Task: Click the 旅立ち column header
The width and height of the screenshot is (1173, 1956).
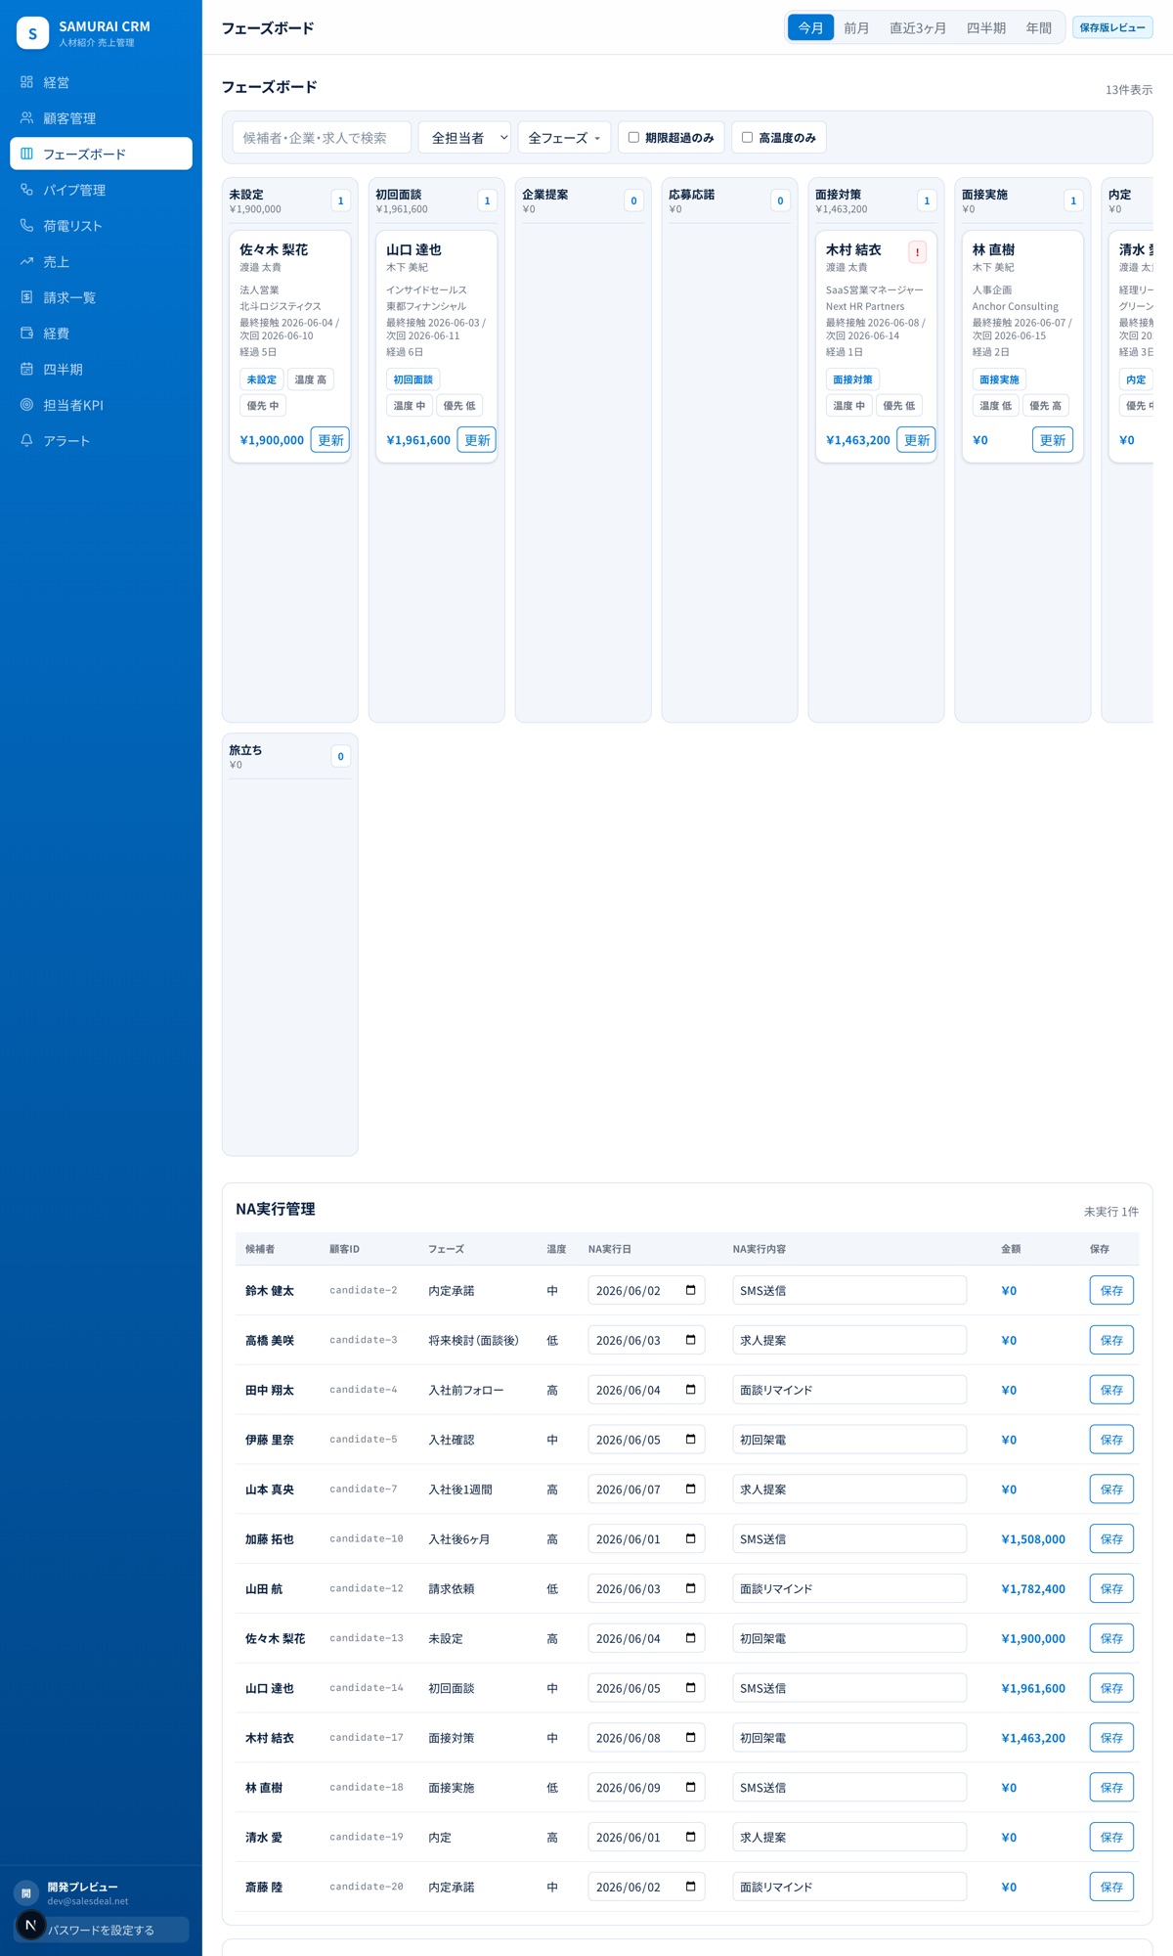Action: pyautogui.click(x=289, y=756)
